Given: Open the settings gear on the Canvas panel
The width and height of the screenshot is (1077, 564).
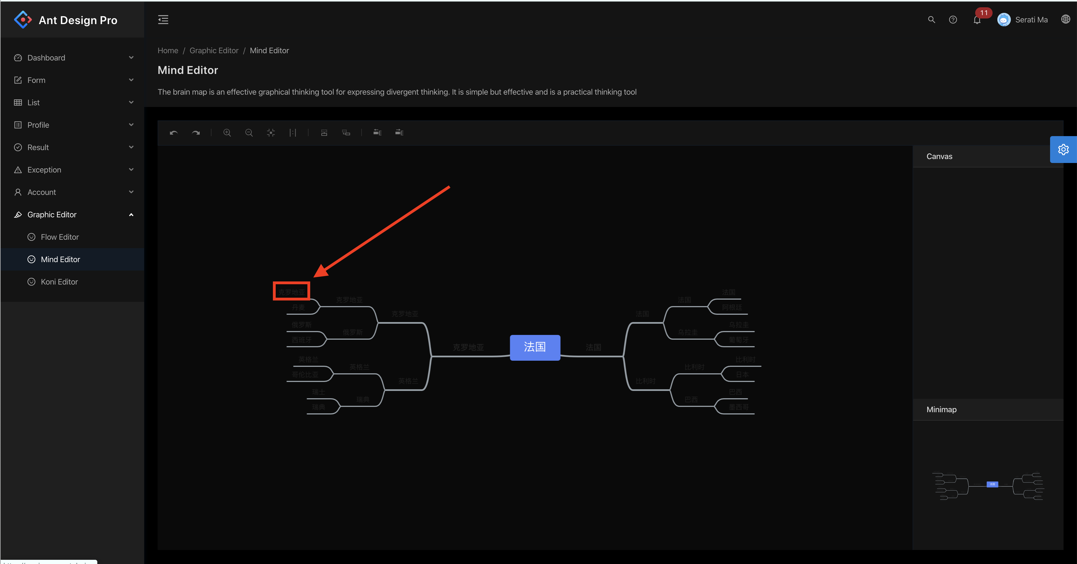Looking at the screenshot, I should click(1063, 149).
